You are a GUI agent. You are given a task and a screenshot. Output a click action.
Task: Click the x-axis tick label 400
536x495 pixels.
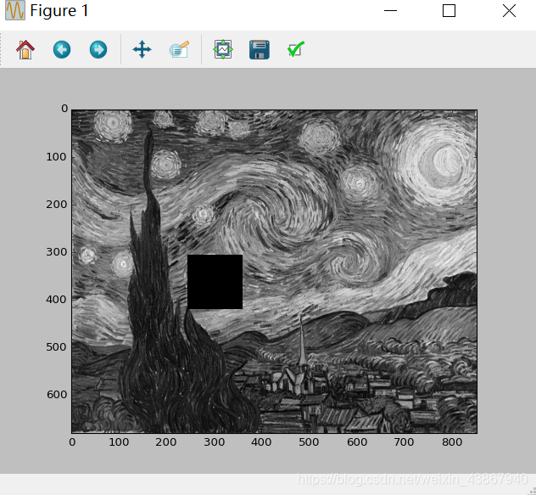coord(261,442)
